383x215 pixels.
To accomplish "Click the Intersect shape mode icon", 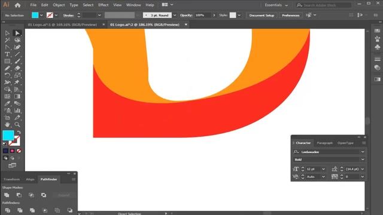I will coord(31,195).
